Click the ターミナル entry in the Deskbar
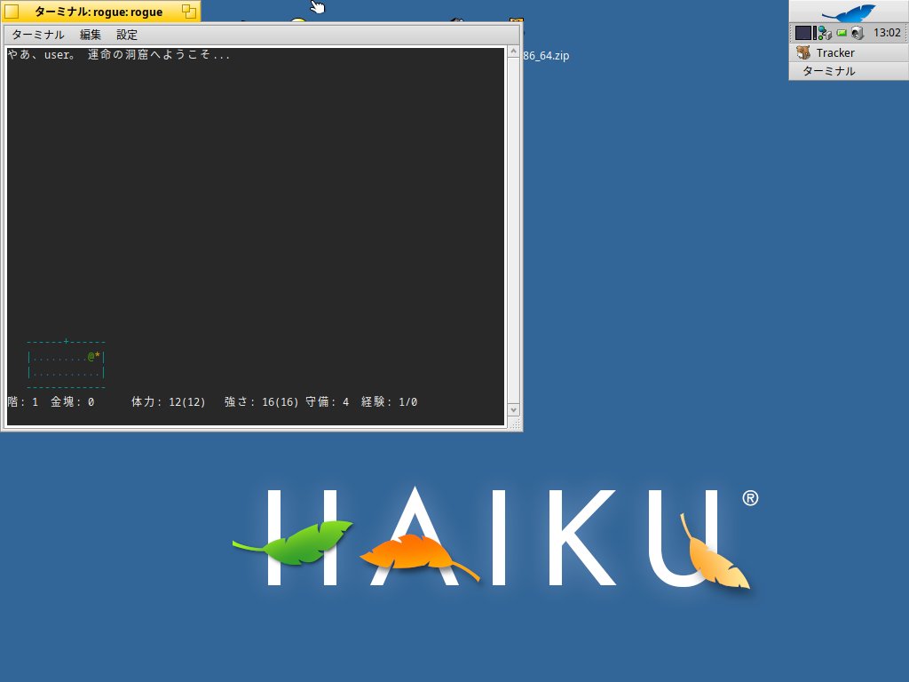The width and height of the screenshot is (909, 682). (849, 71)
